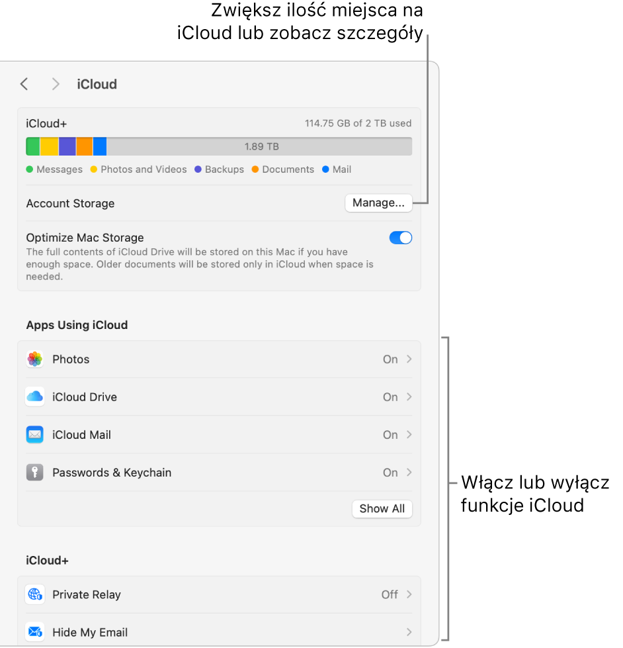This screenshot has width=623, height=648.
Task: Open iCloud Drive settings via its chevron
Action: [409, 396]
